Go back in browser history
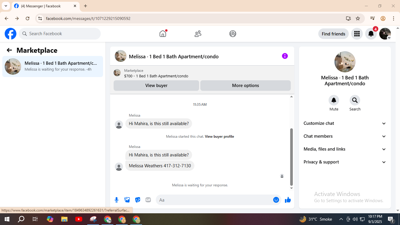The image size is (400, 225). 6,18
